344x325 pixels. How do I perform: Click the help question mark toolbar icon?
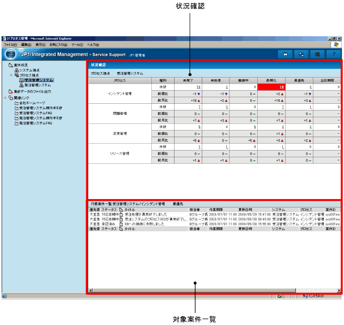point(334,54)
